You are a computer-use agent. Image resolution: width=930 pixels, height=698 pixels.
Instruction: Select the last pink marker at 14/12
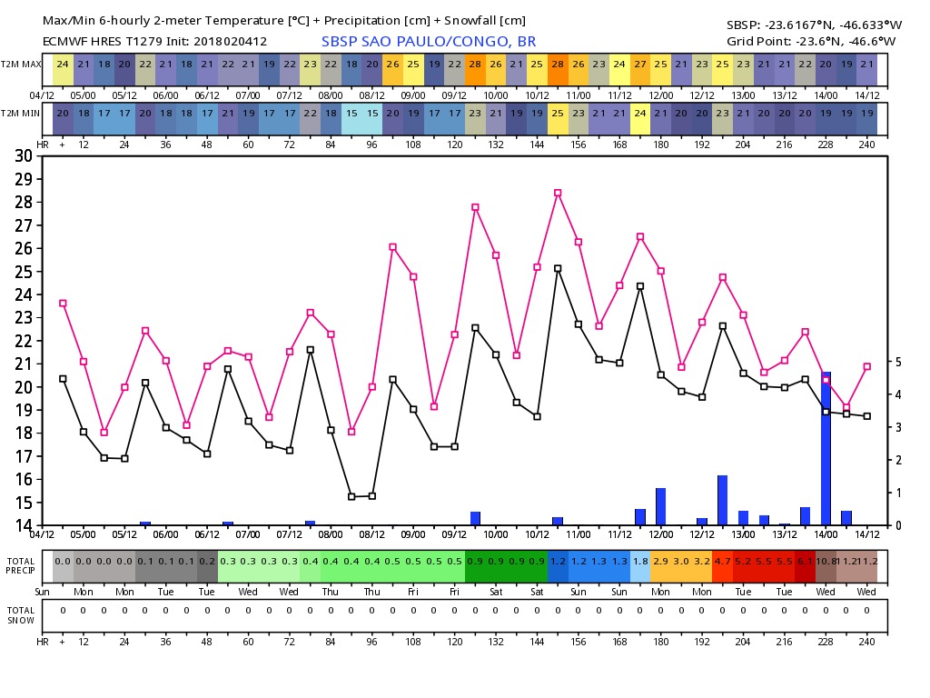[x=867, y=367]
